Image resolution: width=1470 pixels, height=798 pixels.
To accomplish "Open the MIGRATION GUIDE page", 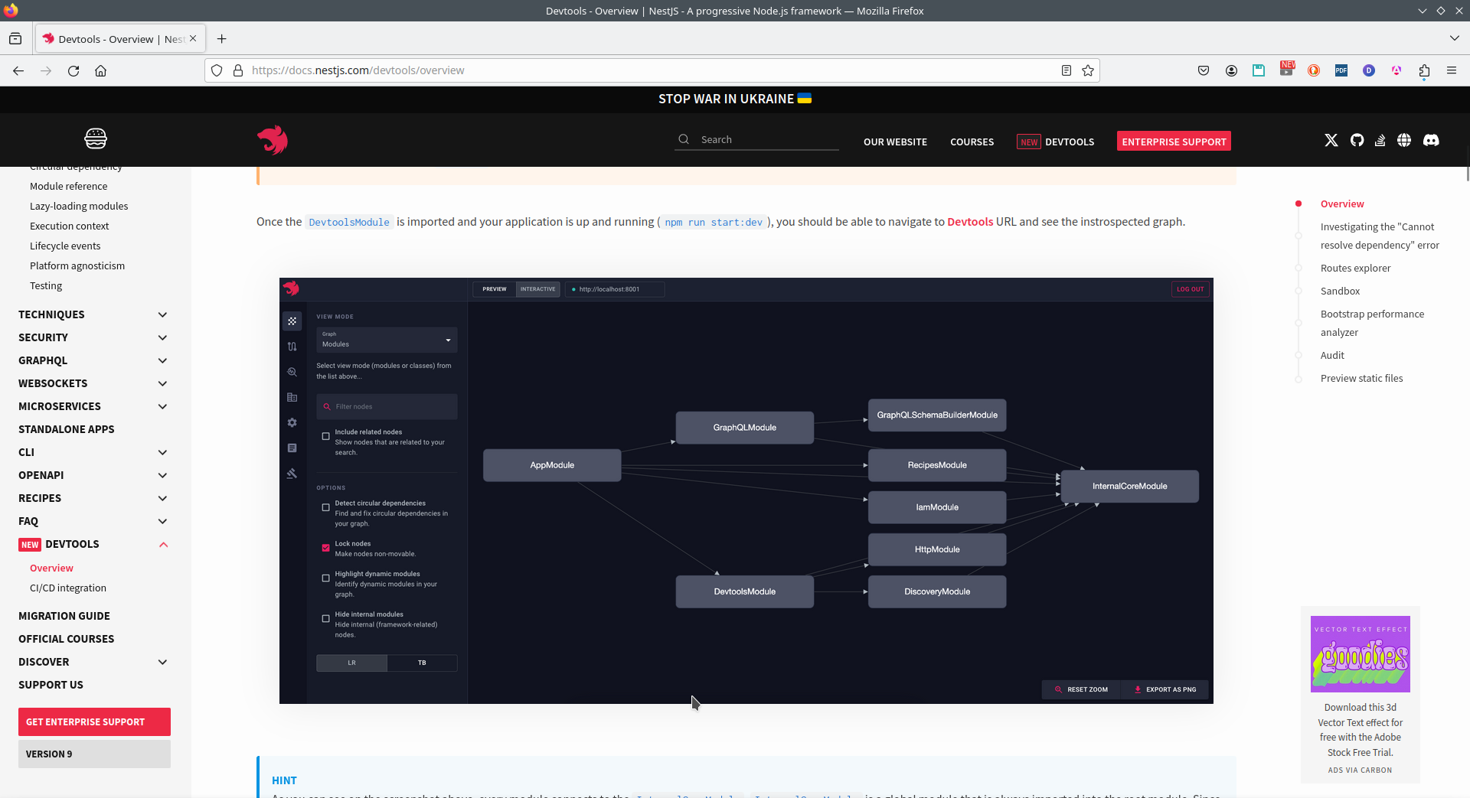I will (x=64, y=616).
